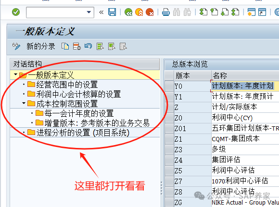Select row for version Z
Screen dimensions: 279x207
coord(169,107)
